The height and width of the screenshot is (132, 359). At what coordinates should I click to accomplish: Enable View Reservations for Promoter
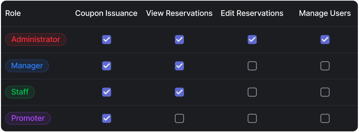click(x=179, y=119)
